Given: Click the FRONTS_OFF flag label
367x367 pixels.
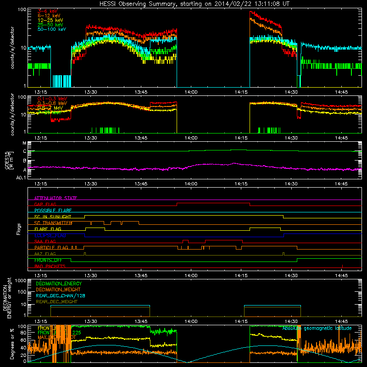Looking at the screenshot, I should coord(48,260).
